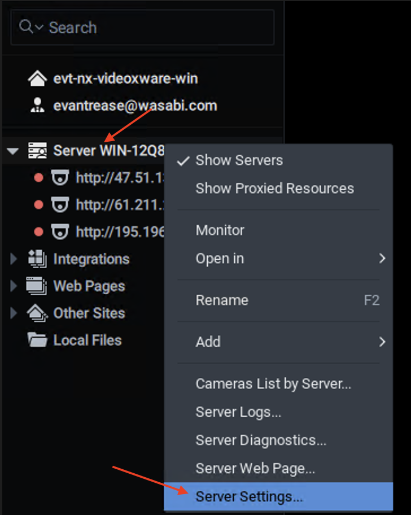Click the Web Pages icon
This screenshot has width=411, height=515.
[x=37, y=286]
